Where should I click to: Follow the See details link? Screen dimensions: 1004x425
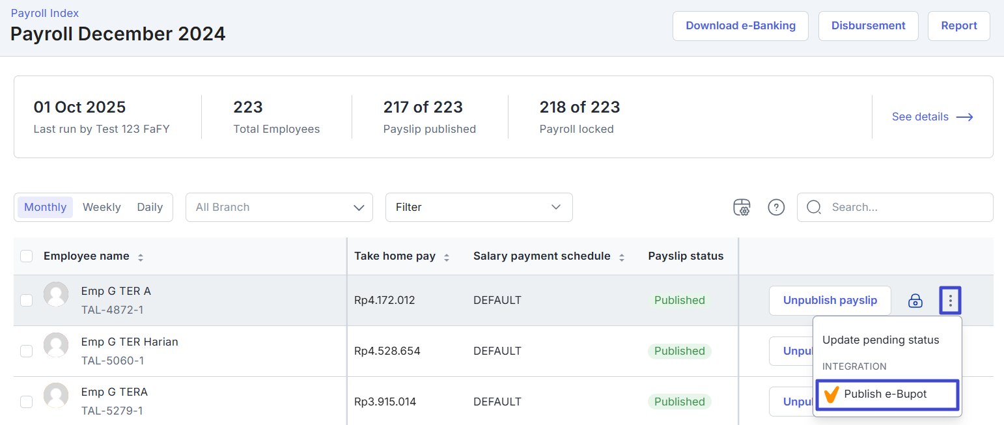932,117
